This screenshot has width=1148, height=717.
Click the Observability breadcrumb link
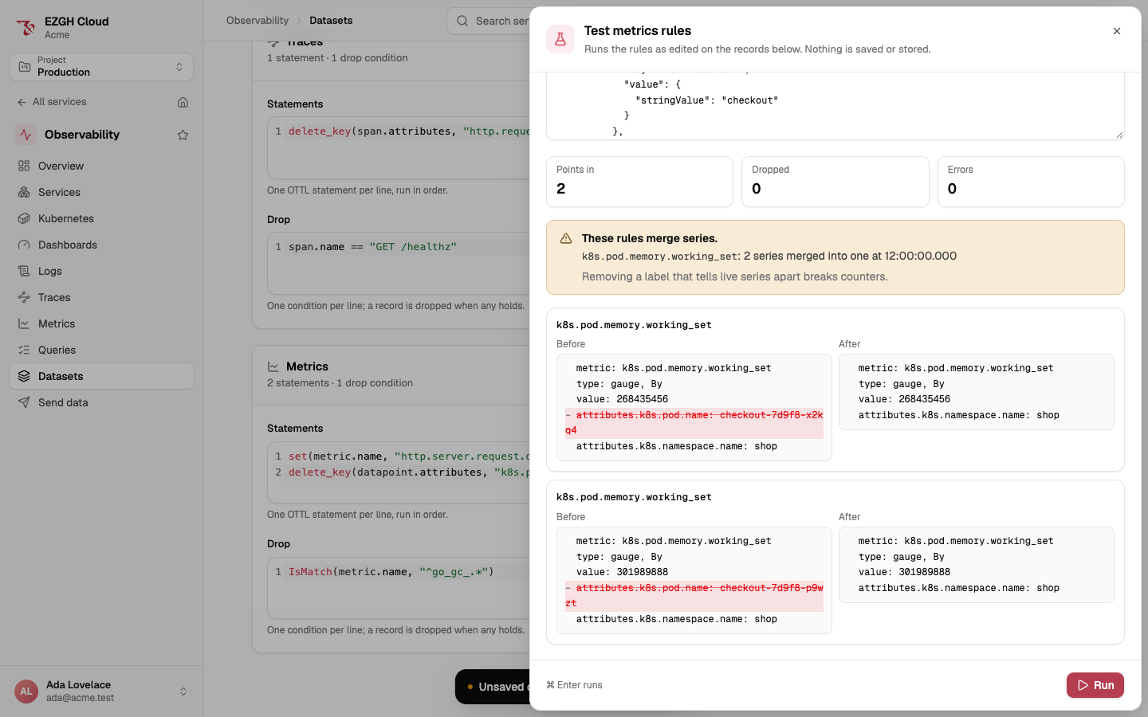click(258, 21)
